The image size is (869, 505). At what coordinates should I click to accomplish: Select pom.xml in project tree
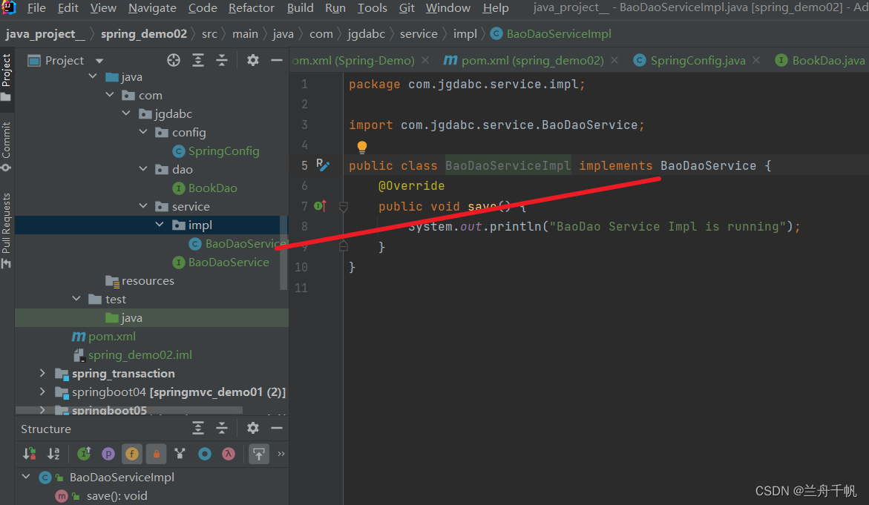coord(112,336)
